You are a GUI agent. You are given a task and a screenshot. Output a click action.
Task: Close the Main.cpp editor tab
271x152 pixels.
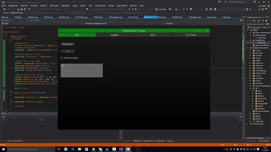point(156,17)
